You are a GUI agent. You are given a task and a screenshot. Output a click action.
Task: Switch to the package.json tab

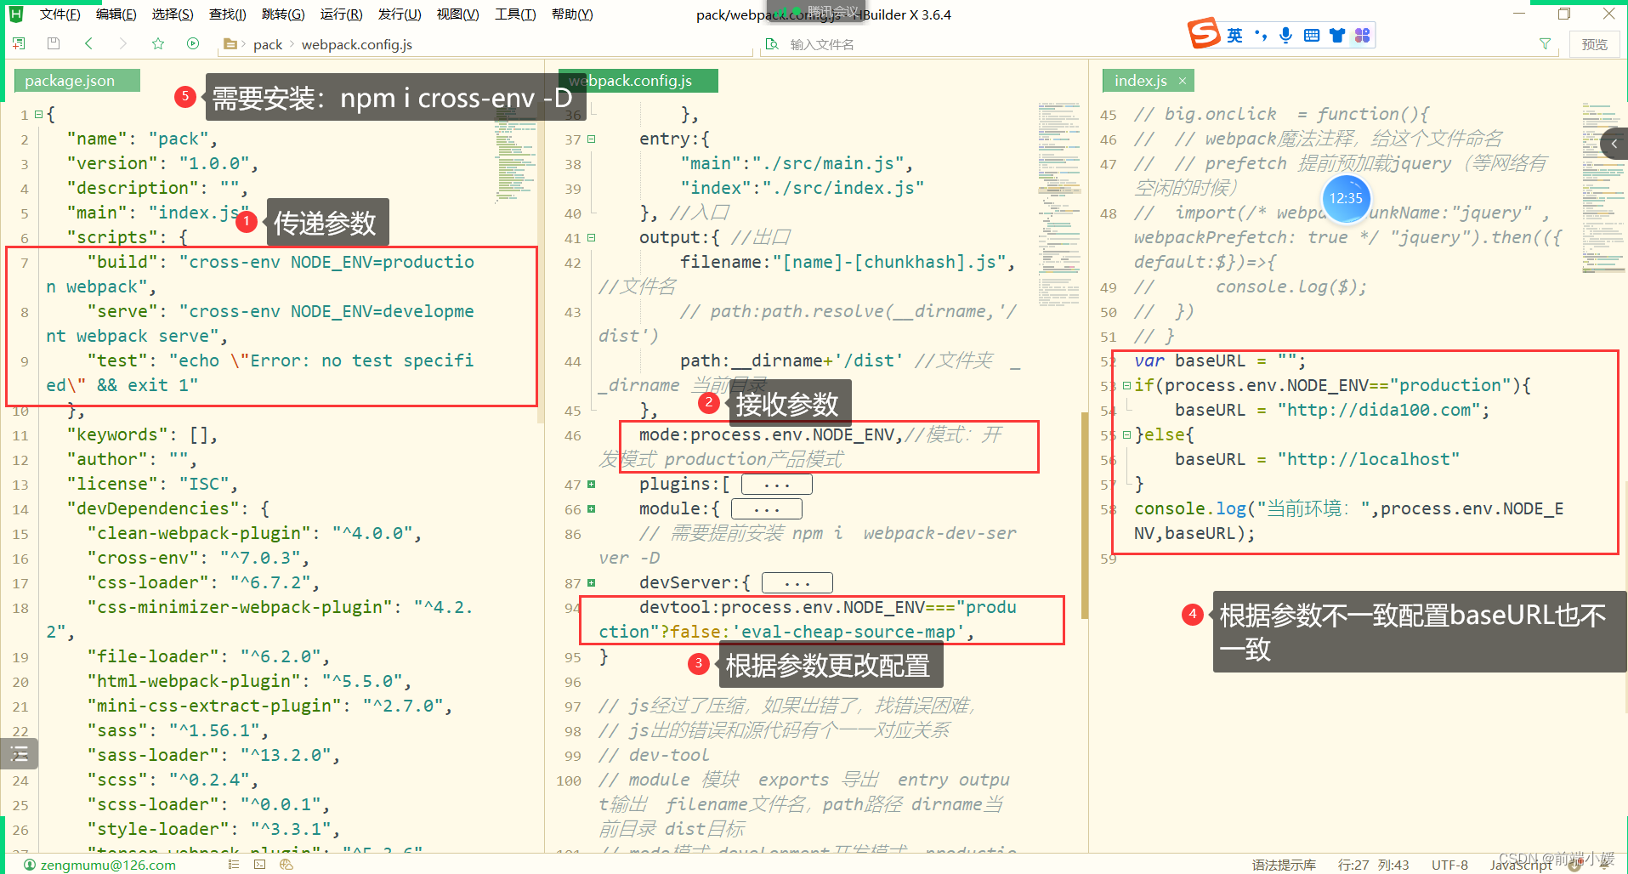pyautogui.click(x=77, y=81)
